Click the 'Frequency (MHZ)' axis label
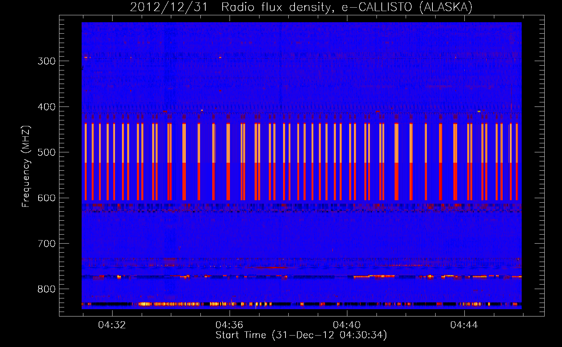This screenshot has width=562, height=347. [x=26, y=166]
